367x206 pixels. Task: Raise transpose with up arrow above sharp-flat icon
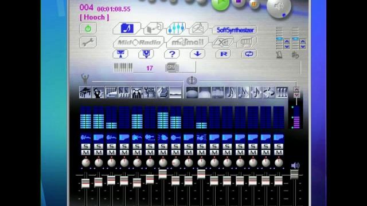(303, 41)
